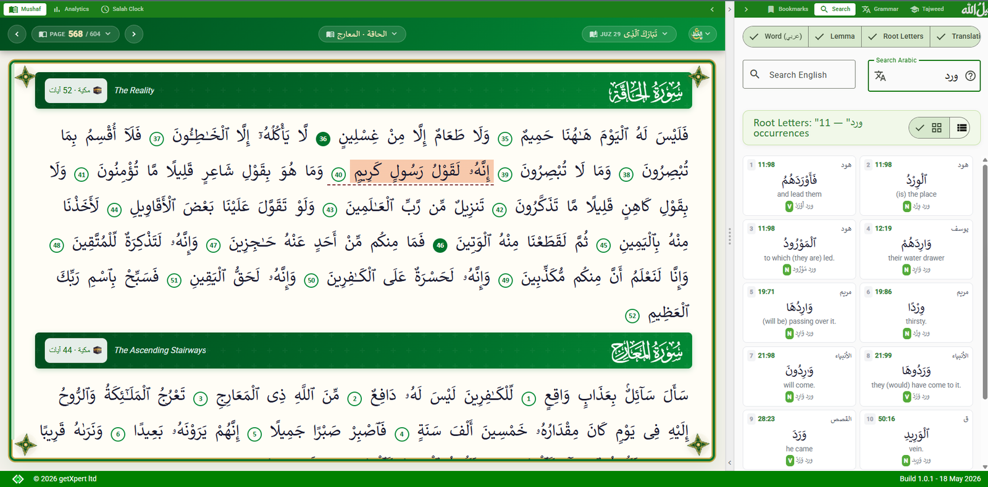Screen dimensions: 988x487
Task: Go to previous page arrow button
Action: click(17, 34)
